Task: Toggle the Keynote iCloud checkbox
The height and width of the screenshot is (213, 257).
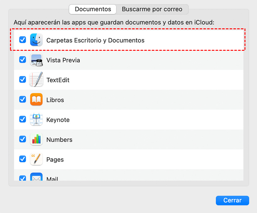Action: 23,120
